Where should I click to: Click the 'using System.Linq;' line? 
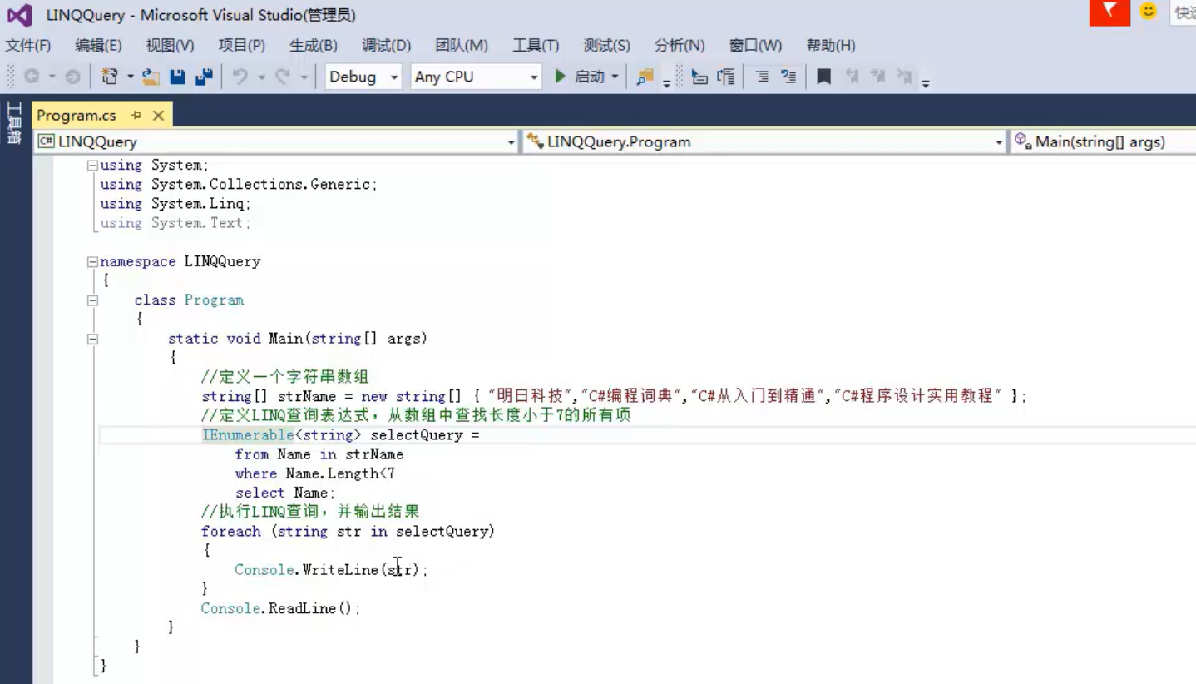[x=175, y=204]
